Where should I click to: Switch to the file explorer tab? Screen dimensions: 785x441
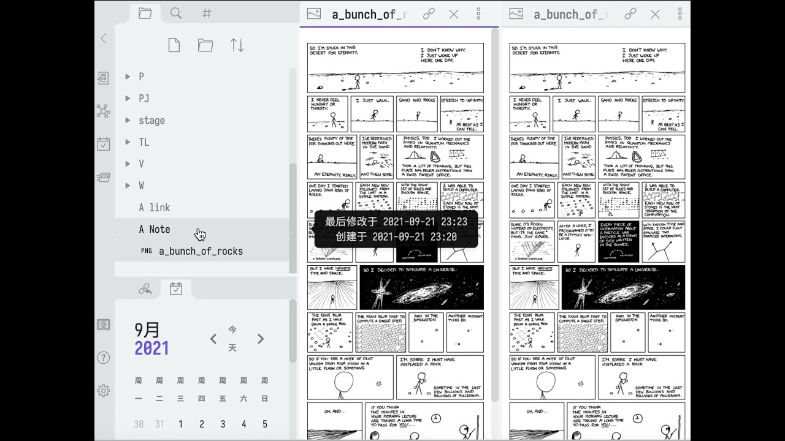pyautogui.click(x=145, y=13)
